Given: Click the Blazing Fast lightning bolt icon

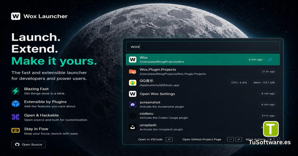Looking at the screenshot, I should 16,91.
